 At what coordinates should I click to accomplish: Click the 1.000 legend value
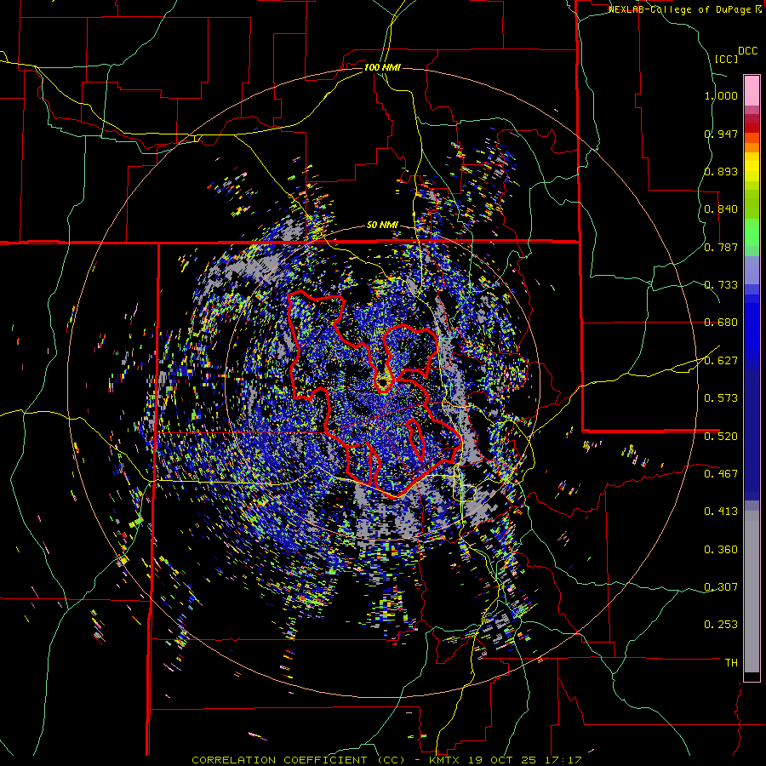pos(721,95)
